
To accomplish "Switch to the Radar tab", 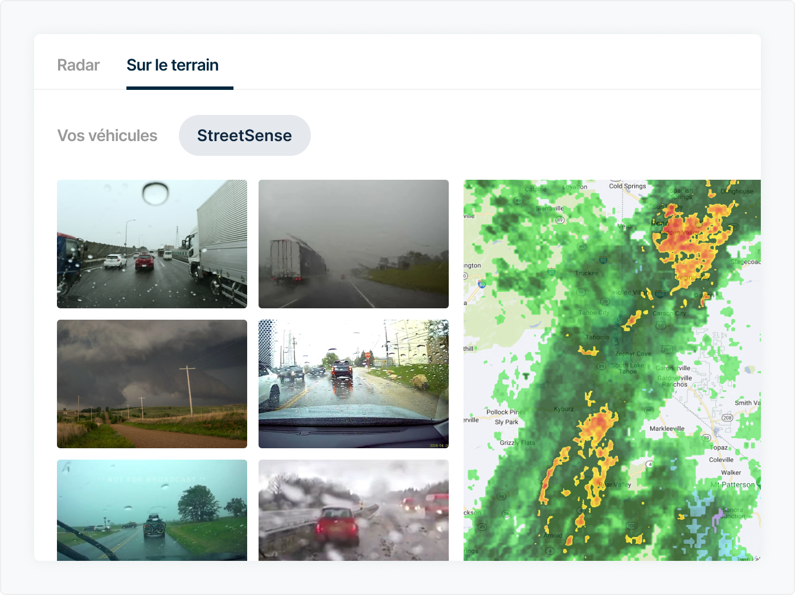I will 79,65.
